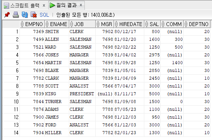Click the fetched rows status text 14(0.006초)
The image size is (212, 140).
point(103,15)
